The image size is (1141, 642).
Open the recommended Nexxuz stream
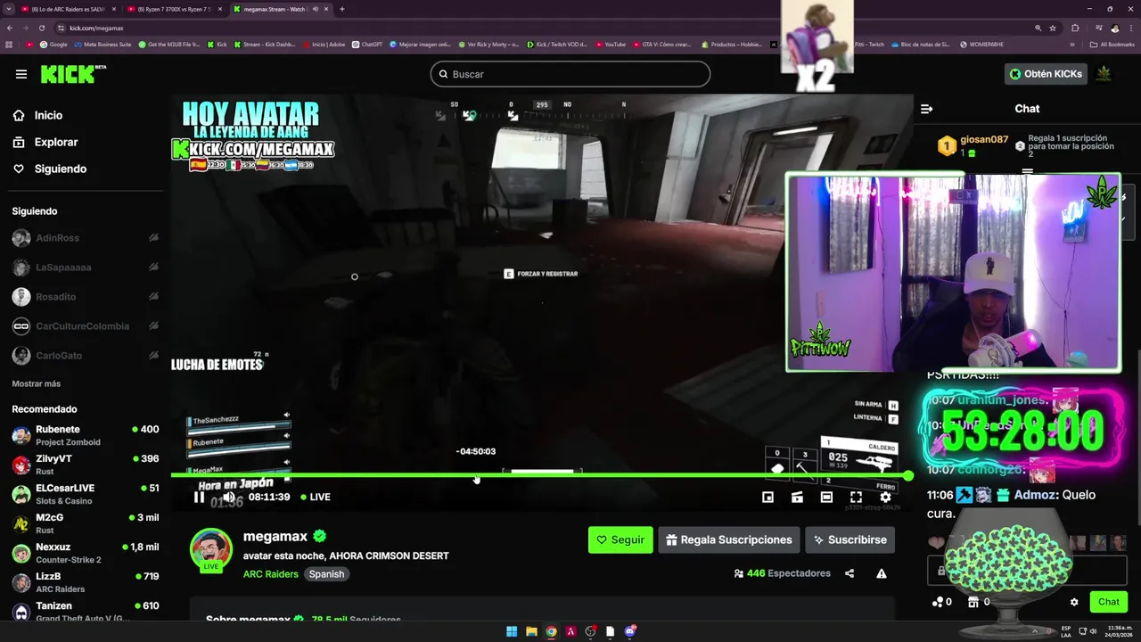tap(85, 553)
